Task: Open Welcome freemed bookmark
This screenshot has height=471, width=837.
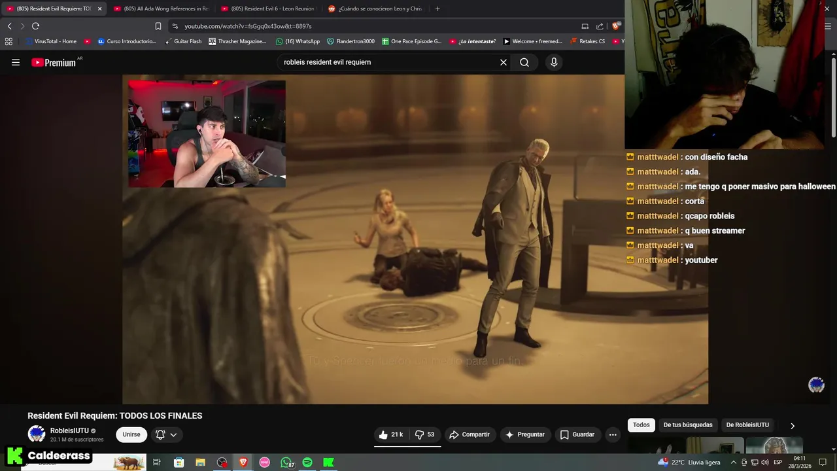Action: 532,41
